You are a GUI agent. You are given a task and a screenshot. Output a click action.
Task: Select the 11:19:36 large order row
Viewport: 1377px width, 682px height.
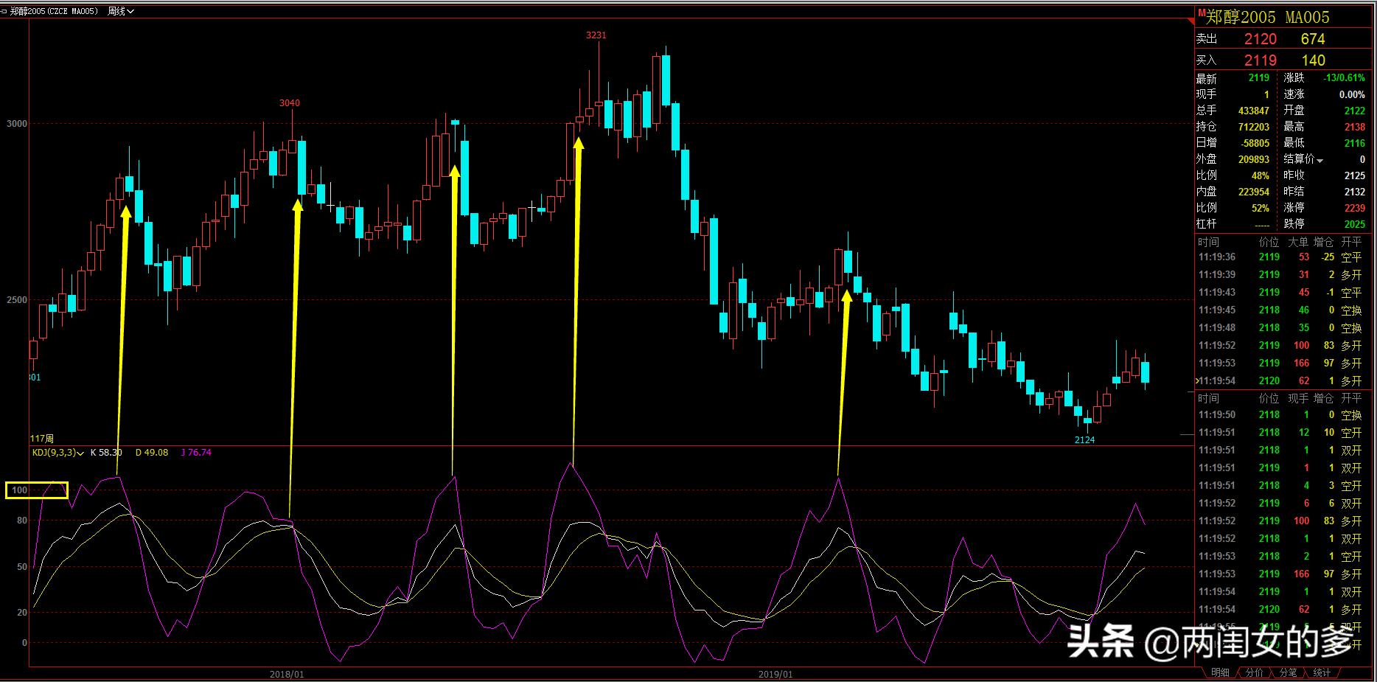pos(1281,257)
